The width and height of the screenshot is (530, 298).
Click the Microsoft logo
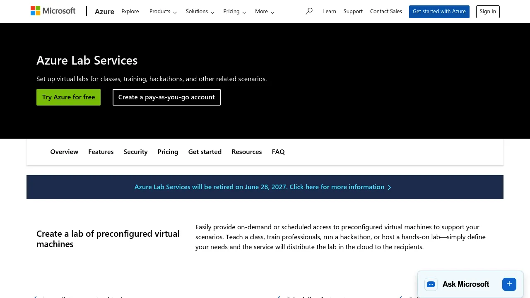click(53, 11)
